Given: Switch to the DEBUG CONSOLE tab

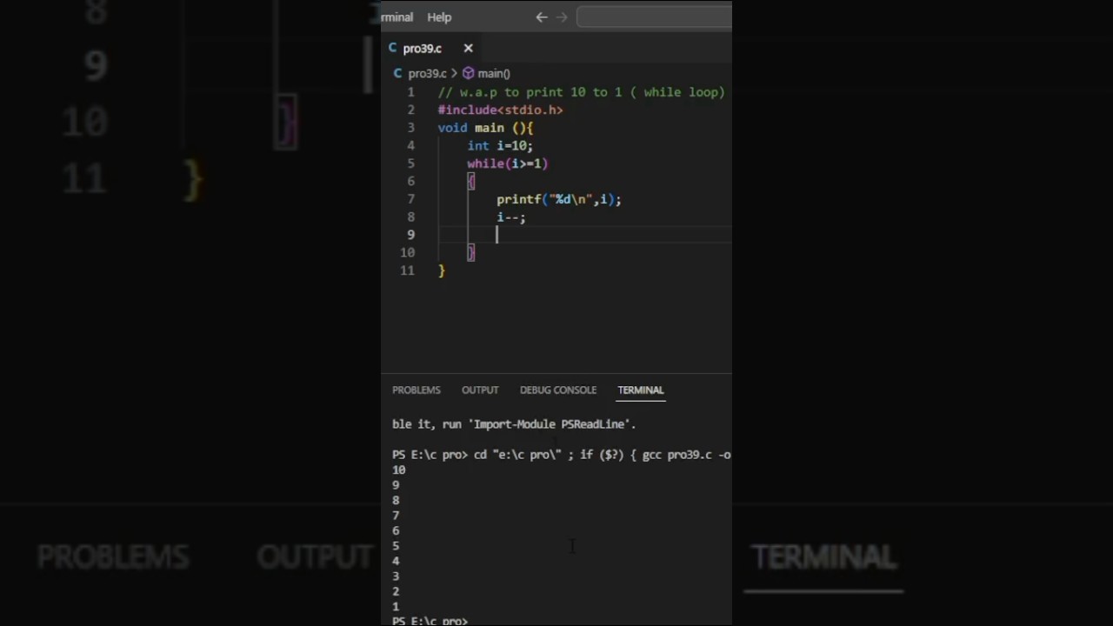Looking at the screenshot, I should [558, 390].
